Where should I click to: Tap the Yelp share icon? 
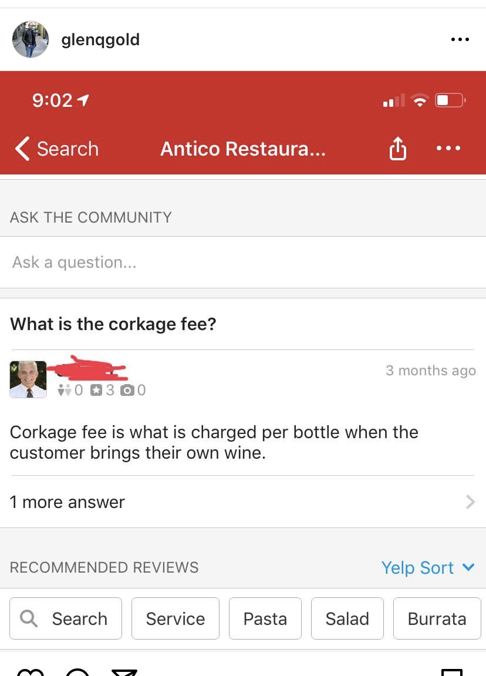tap(398, 149)
